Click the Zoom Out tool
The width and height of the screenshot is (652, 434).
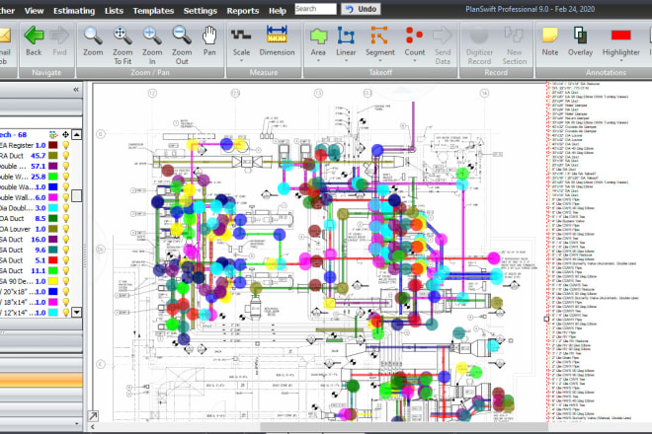pyautogui.click(x=182, y=41)
